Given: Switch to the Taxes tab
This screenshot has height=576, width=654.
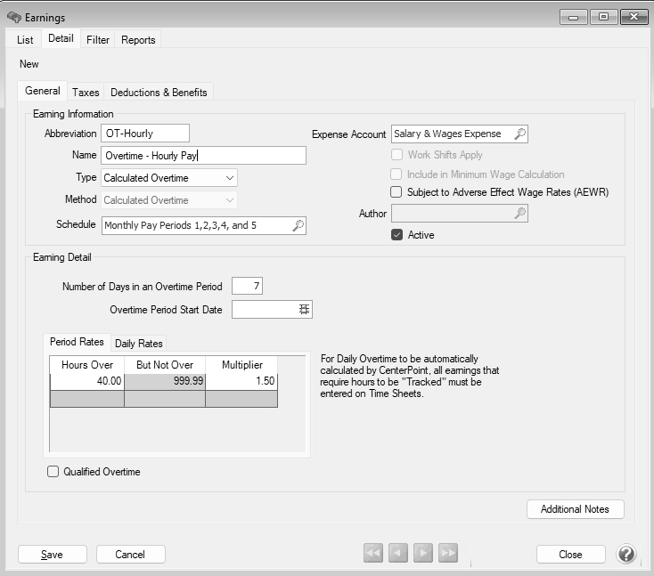Looking at the screenshot, I should point(86,92).
